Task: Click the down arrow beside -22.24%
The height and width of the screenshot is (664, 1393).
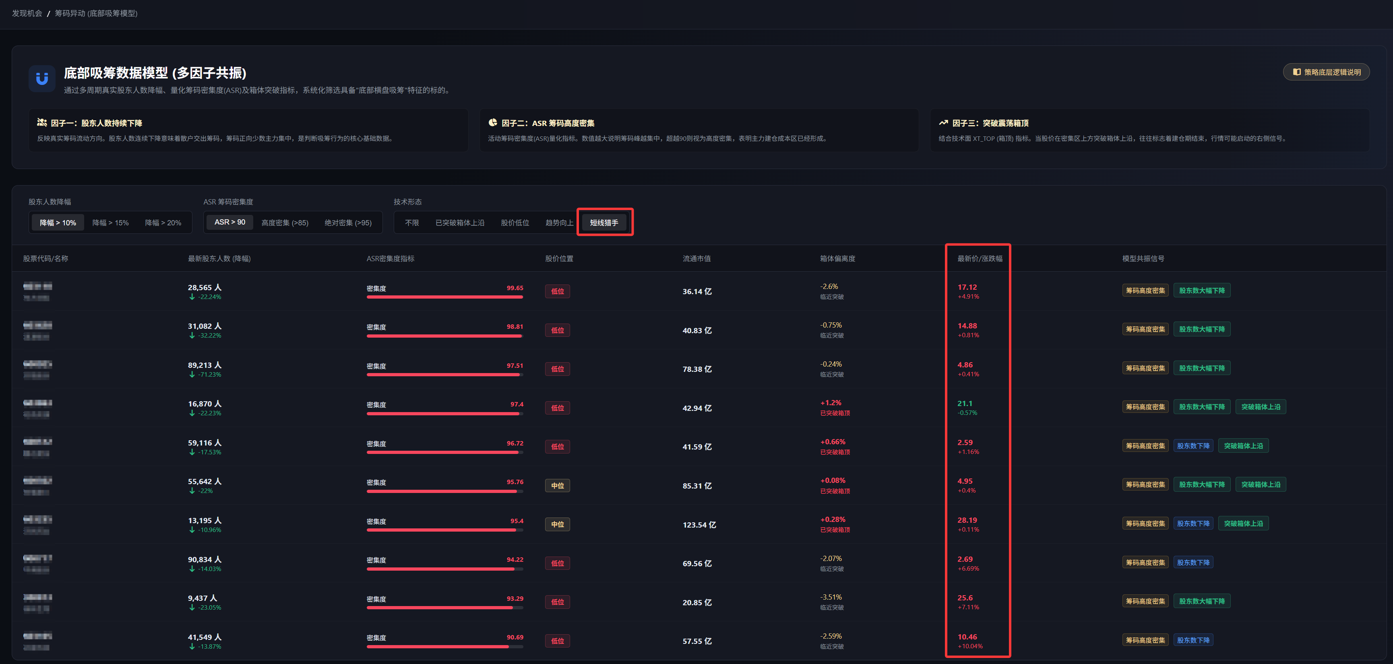Action: [x=192, y=297]
